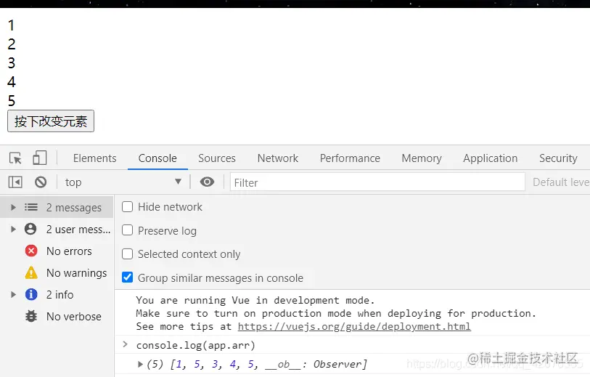Open the vuejs.org deployment guide link
Viewport: 590px width, 377px height.
(x=354, y=326)
